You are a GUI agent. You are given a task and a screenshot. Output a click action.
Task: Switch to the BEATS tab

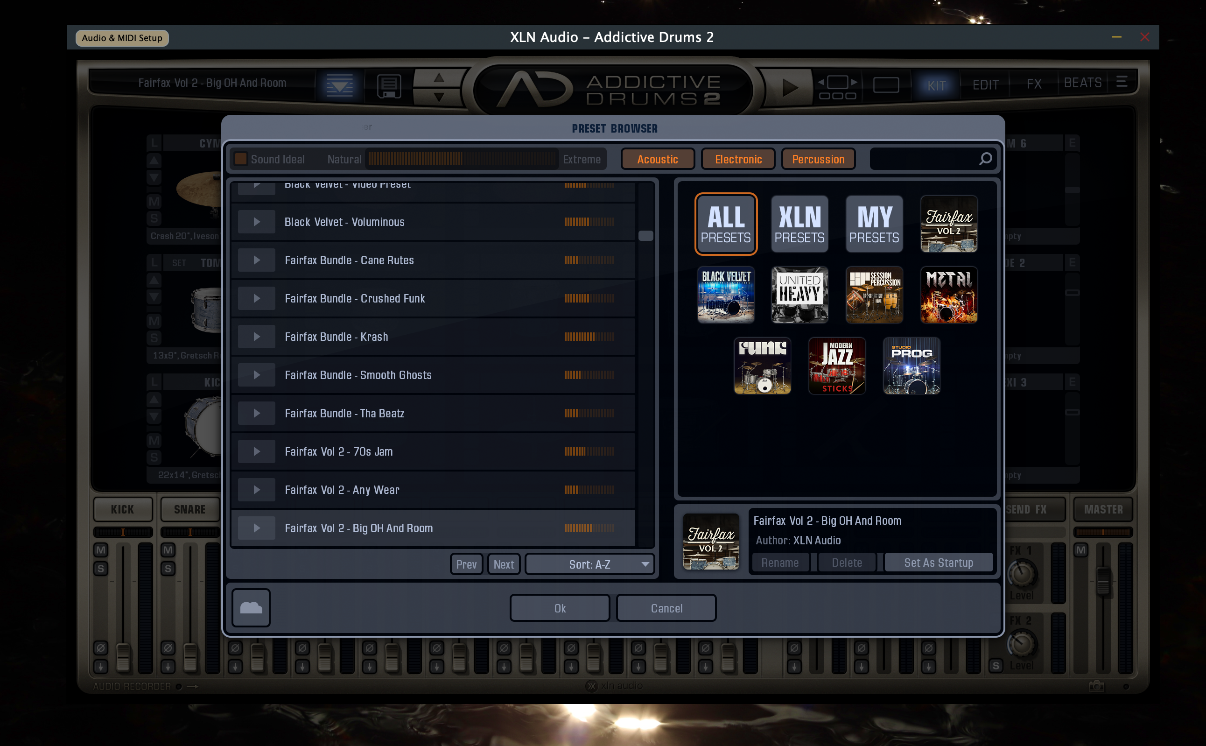point(1082,83)
